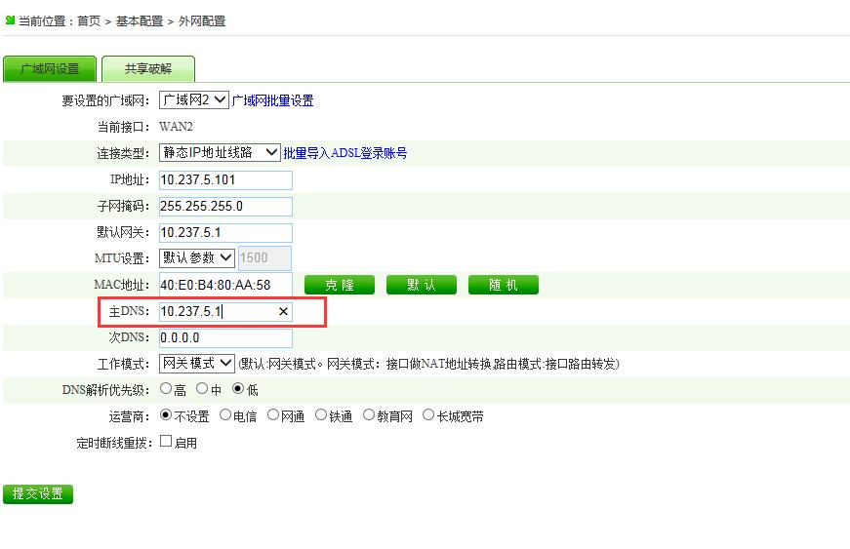Image resolution: width=850 pixels, height=549 pixels.
Task: Click into the IP地址 input field
Action: pyautogui.click(x=224, y=180)
